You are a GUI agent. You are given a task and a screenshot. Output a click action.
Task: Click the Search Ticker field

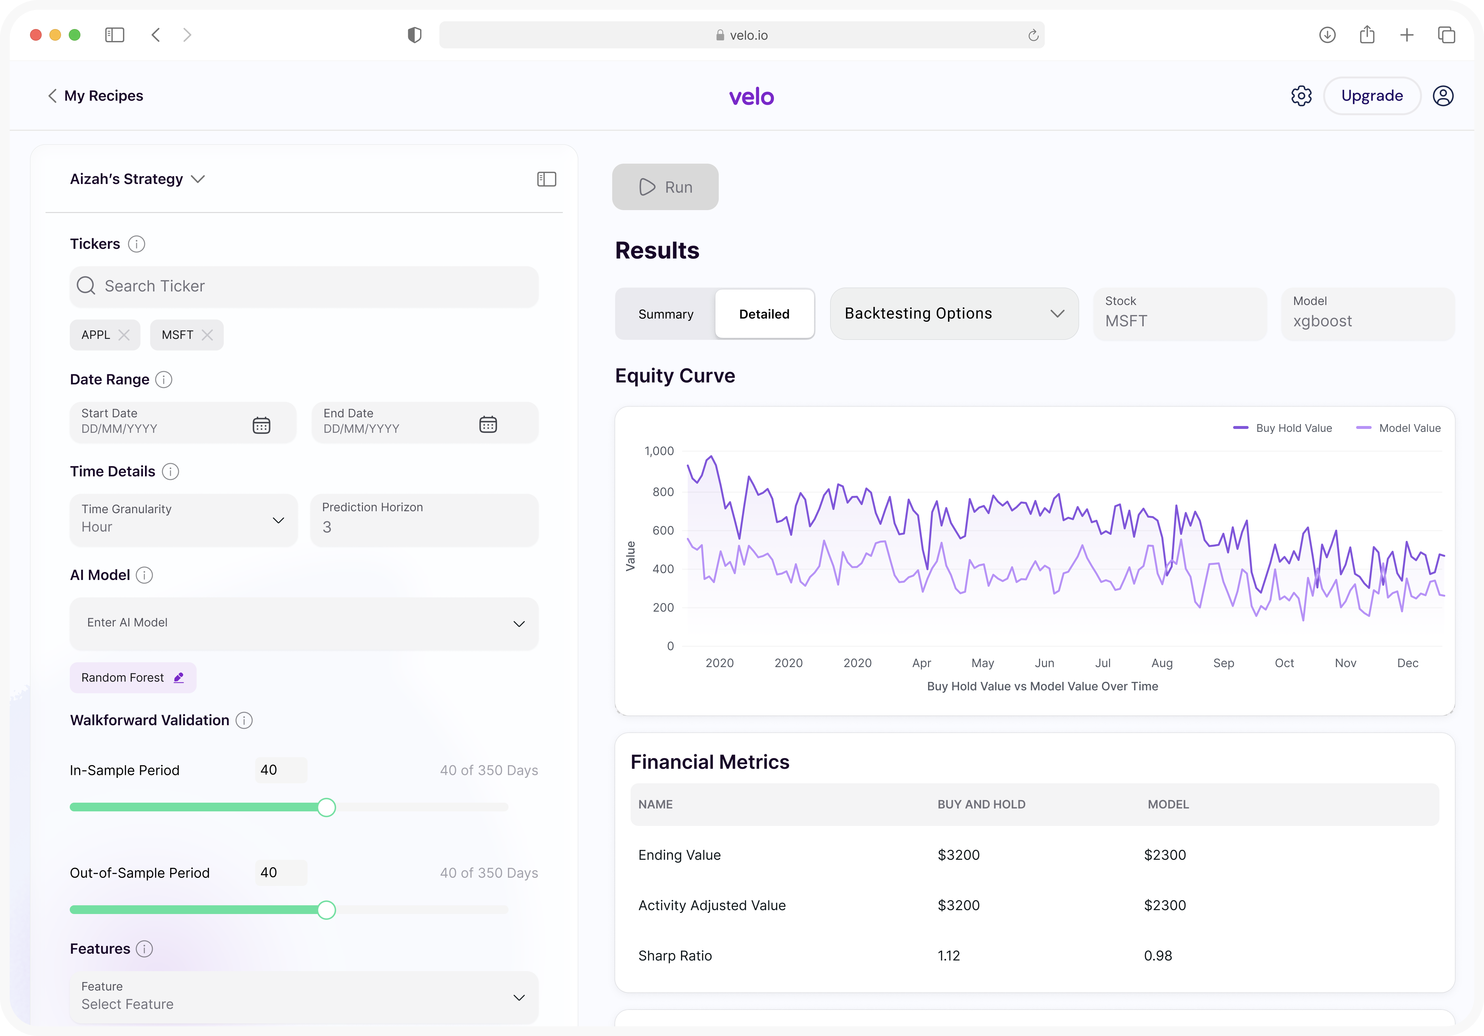[x=304, y=286]
